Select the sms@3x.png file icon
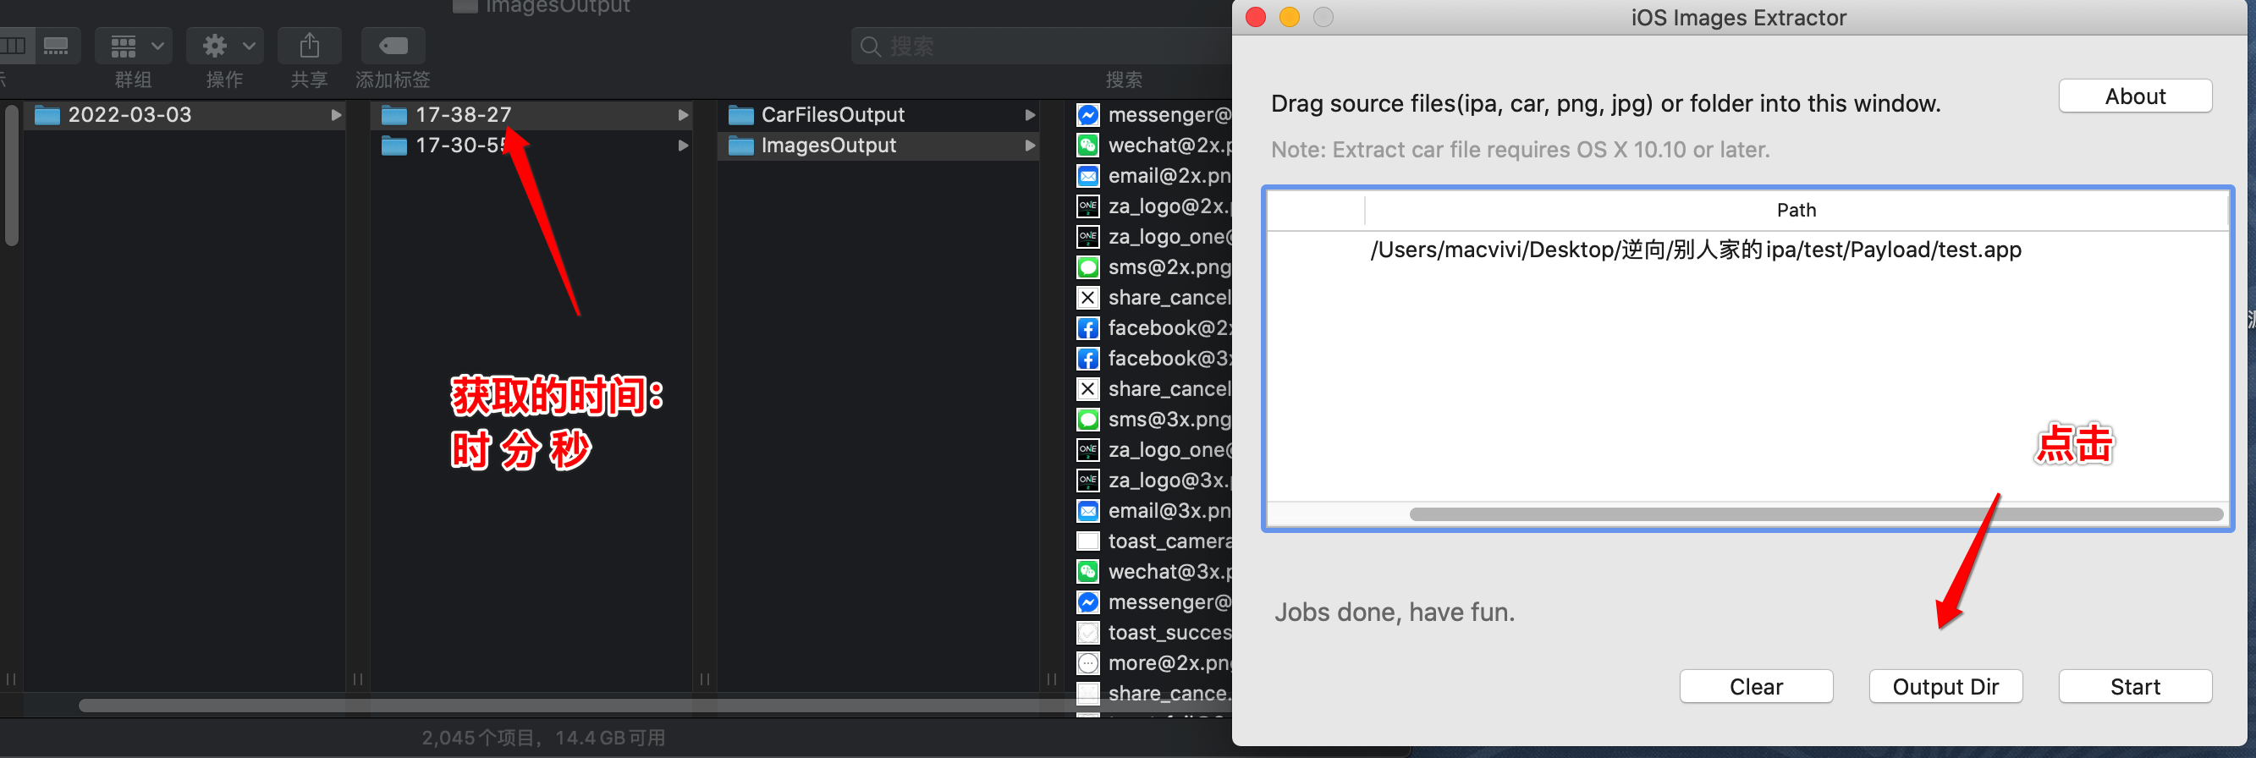 (x=1087, y=420)
